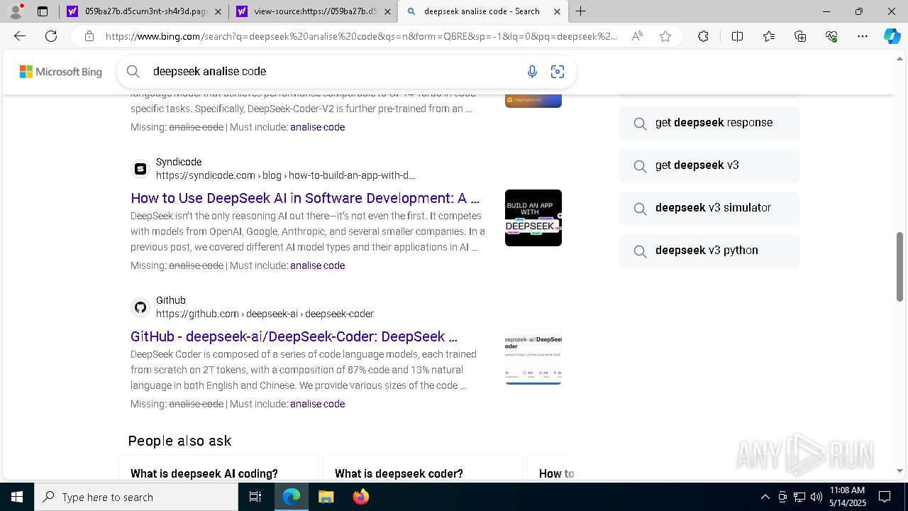908x511 pixels.
Task: Start voice search with microphone icon
Action: point(532,71)
